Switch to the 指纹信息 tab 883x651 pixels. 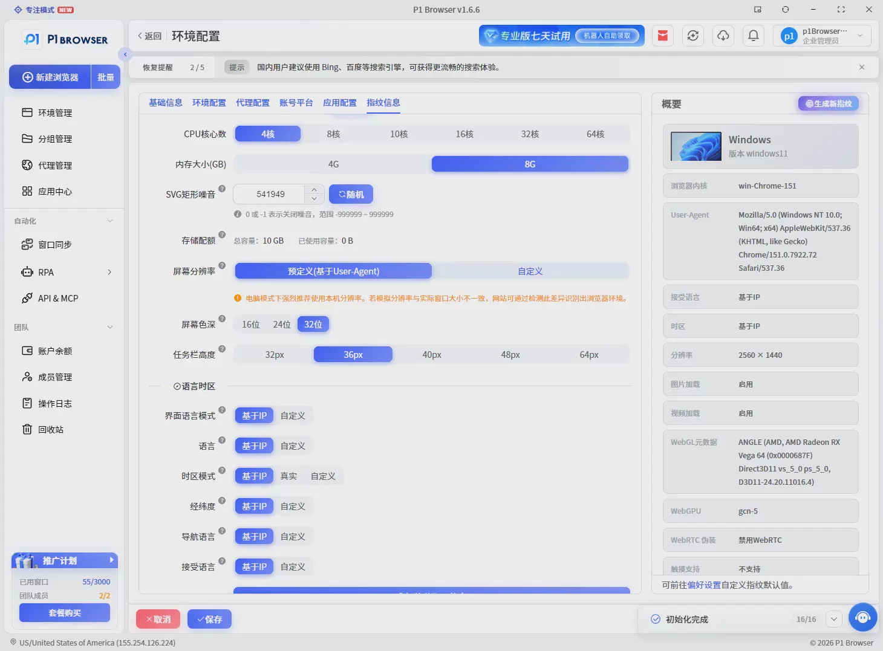point(383,103)
